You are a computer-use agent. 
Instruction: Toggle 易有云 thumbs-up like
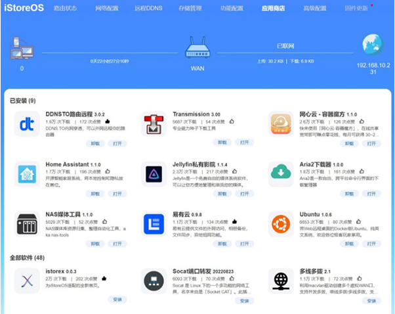234,221
